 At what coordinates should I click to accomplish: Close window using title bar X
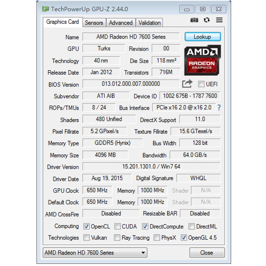pyautogui.click(x=219, y=9)
